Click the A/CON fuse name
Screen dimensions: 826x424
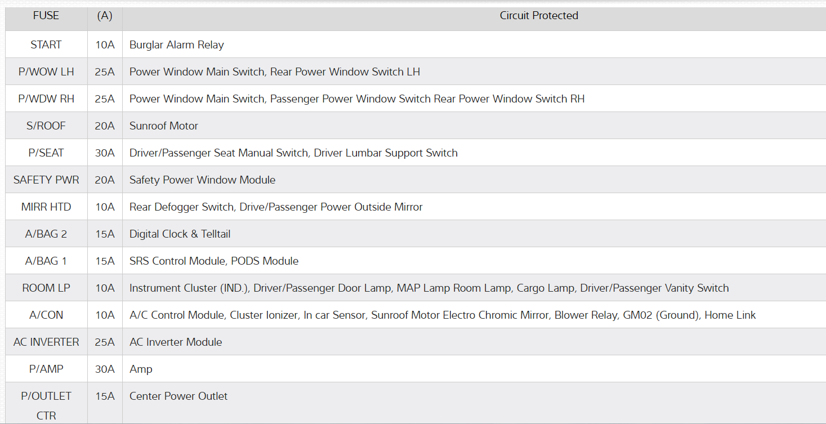tap(46, 315)
